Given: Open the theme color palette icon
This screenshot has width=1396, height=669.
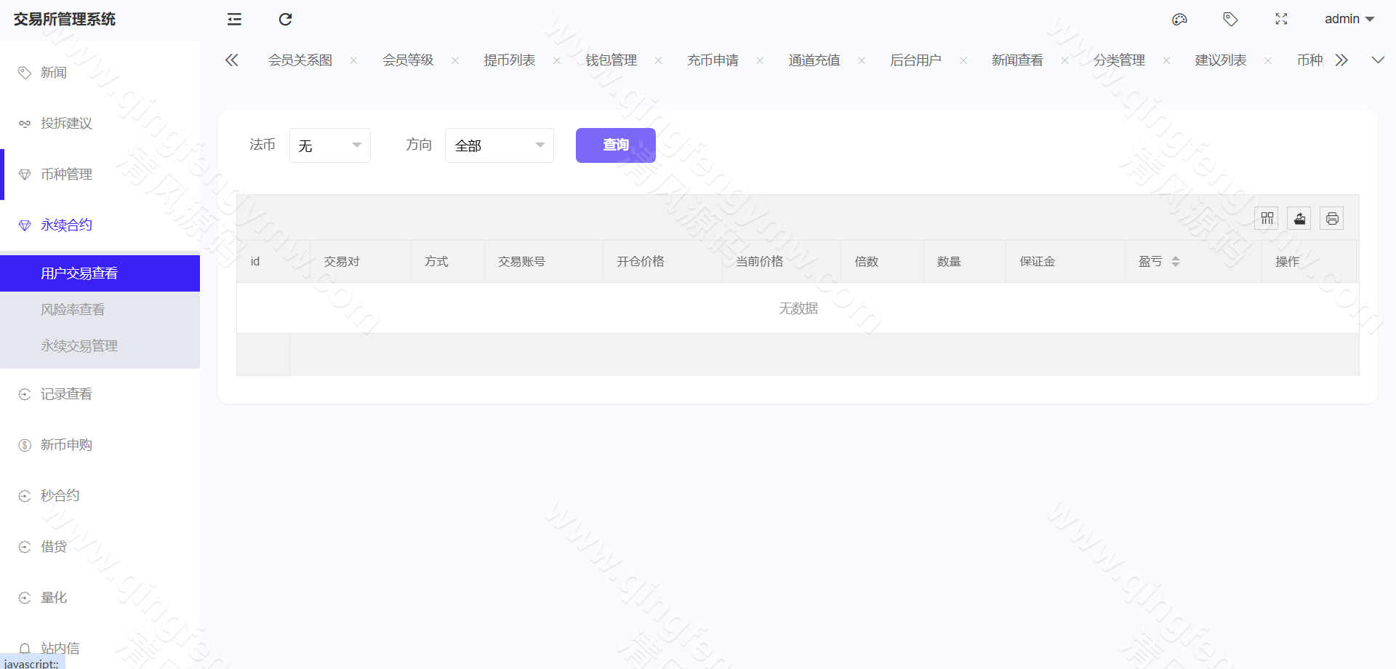Looking at the screenshot, I should point(1179,19).
